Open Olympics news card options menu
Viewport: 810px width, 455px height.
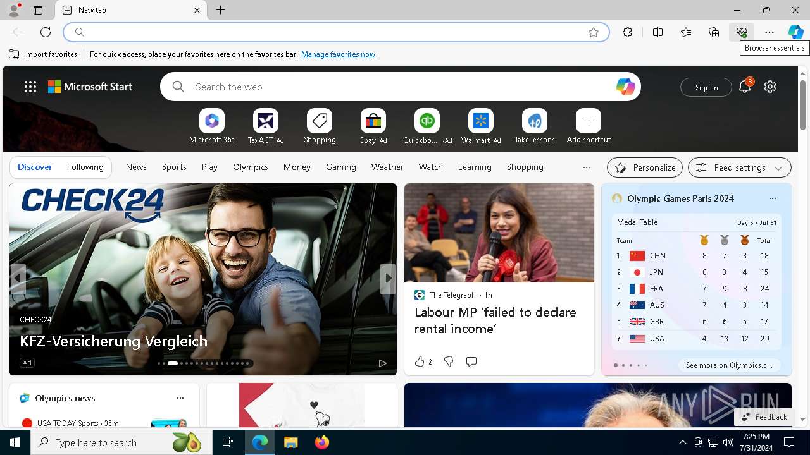(180, 398)
